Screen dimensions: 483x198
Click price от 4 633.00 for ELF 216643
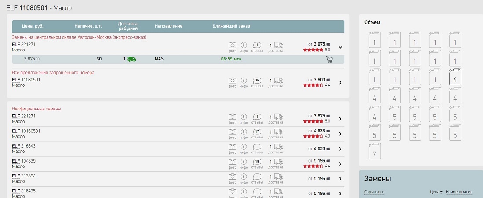319,149
